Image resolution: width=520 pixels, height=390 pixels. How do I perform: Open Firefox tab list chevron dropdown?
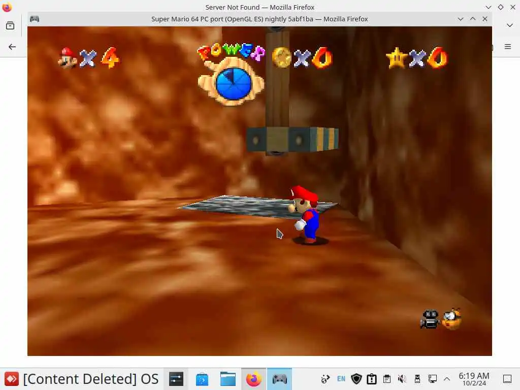[510, 25]
